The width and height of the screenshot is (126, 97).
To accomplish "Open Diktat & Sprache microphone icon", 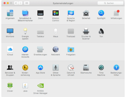I will pyautogui.click(x=56, y=68).
